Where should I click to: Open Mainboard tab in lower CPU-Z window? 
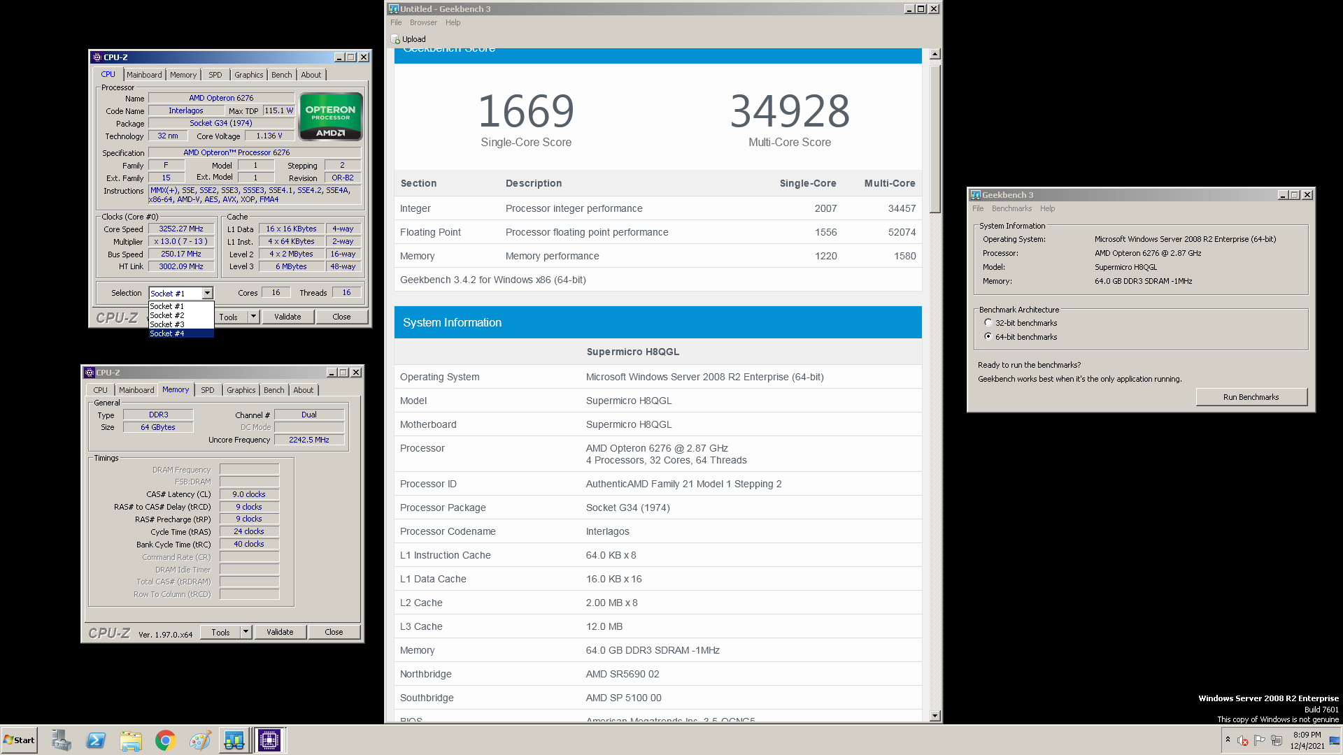[x=136, y=390]
